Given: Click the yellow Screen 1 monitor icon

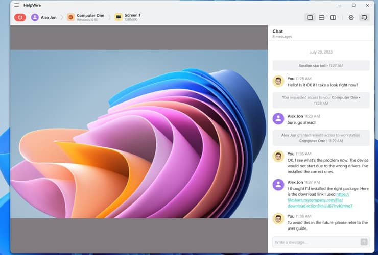Looking at the screenshot, I should [x=119, y=17].
